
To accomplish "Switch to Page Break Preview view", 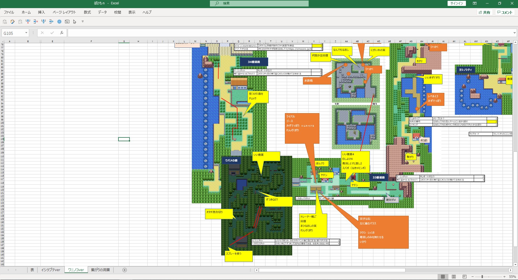I will click(x=464, y=277).
